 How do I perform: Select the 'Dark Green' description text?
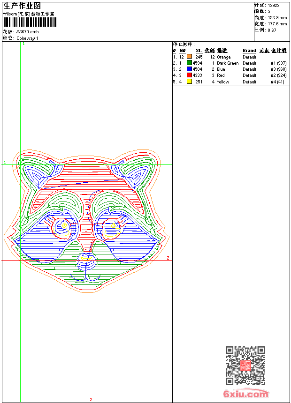tap(228, 63)
